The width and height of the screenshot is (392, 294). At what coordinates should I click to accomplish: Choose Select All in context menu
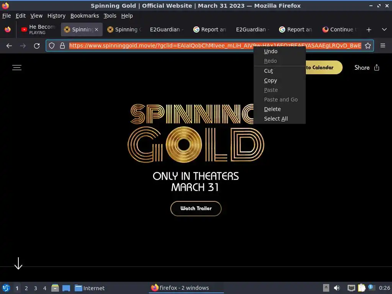coord(279,119)
